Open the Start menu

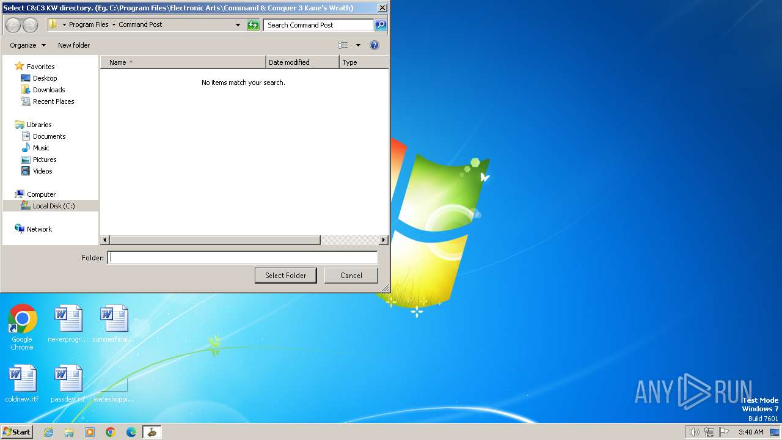tap(17, 432)
